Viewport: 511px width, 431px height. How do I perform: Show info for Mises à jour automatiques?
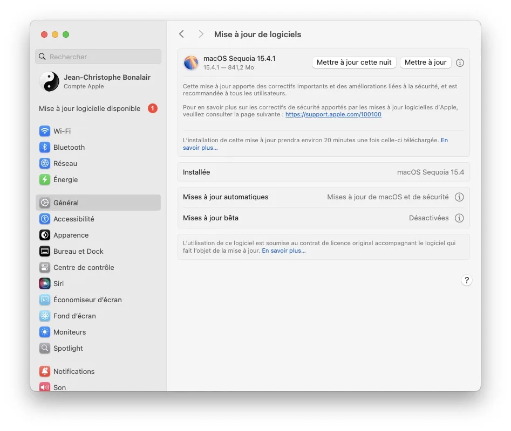(459, 197)
